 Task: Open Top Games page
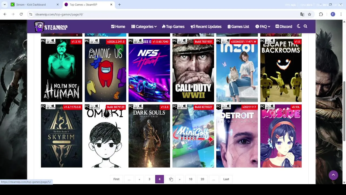coord(173,27)
